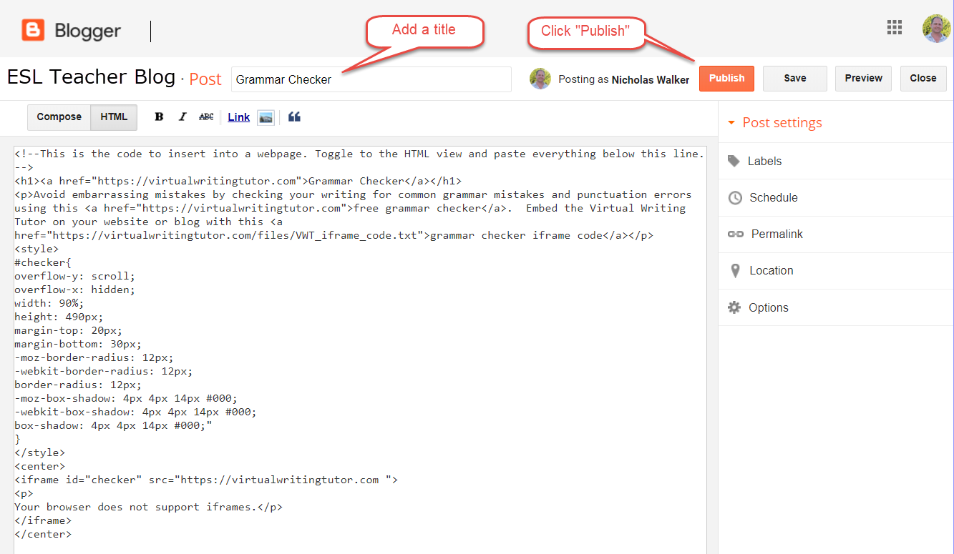The width and height of the screenshot is (954, 554).
Task: Apply italic formatting
Action: click(182, 117)
